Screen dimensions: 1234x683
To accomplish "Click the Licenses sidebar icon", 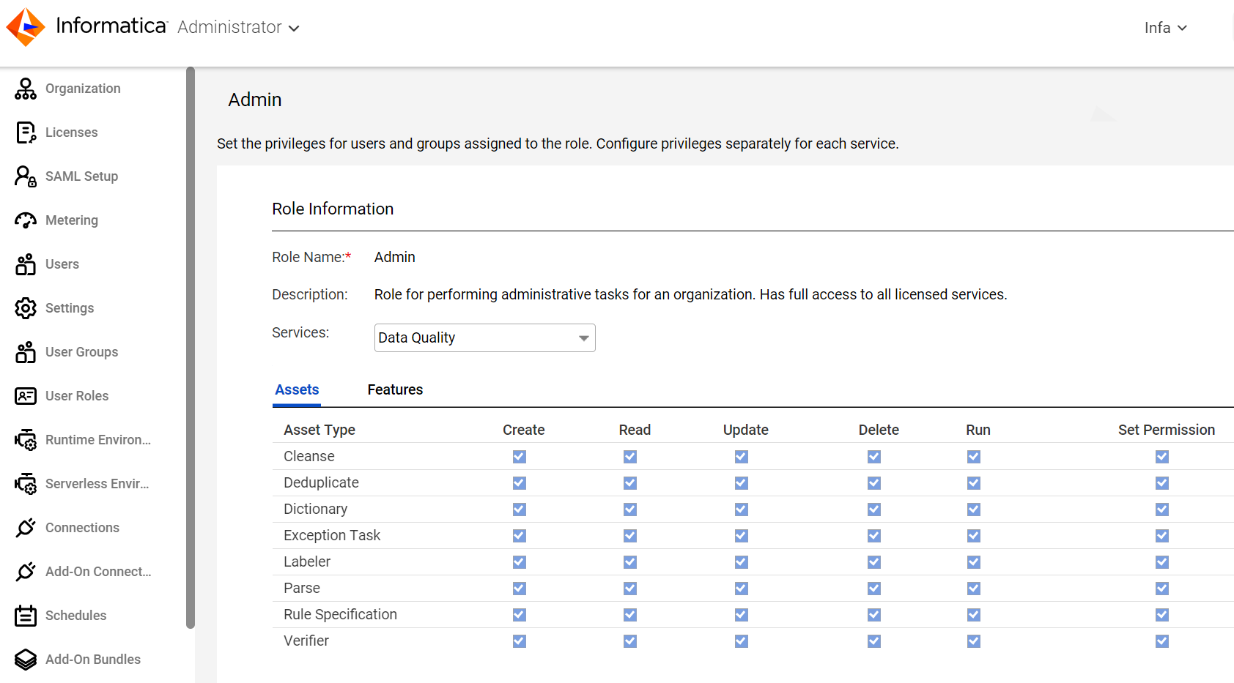I will 26,133.
